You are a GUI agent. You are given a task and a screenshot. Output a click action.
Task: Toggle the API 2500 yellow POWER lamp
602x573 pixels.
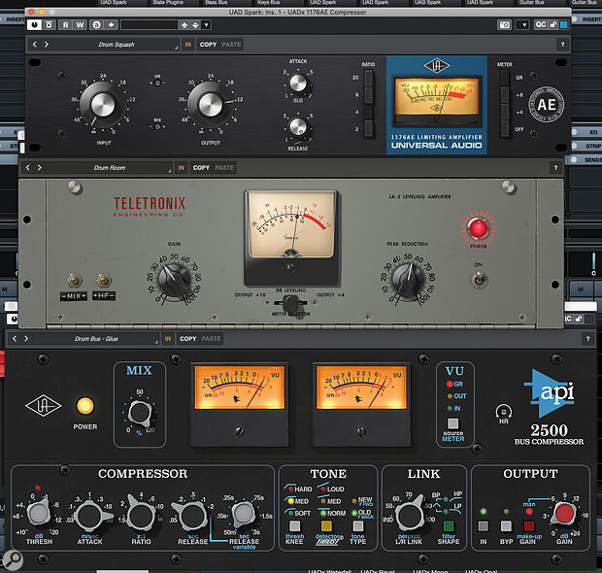(85, 406)
